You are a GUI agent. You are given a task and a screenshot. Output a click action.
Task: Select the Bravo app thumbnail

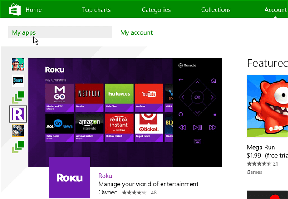[18, 81]
